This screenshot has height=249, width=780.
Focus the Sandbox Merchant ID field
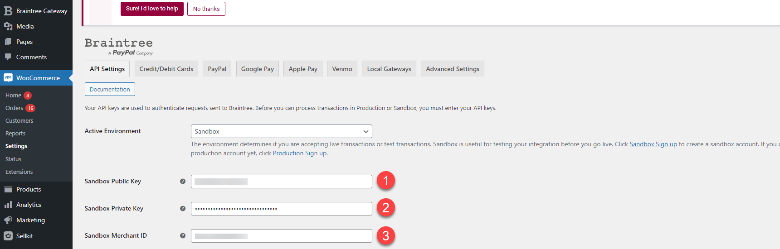[282, 236]
